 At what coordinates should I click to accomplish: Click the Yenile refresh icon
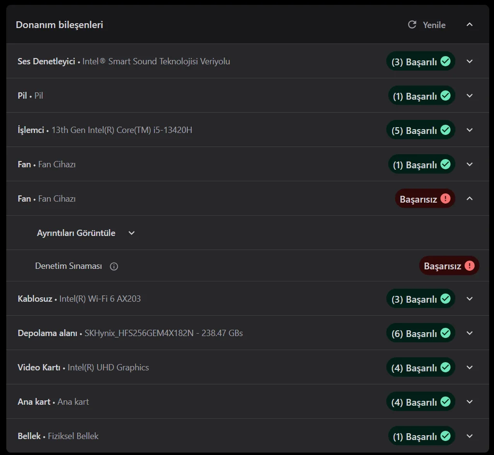click(412, 25)
